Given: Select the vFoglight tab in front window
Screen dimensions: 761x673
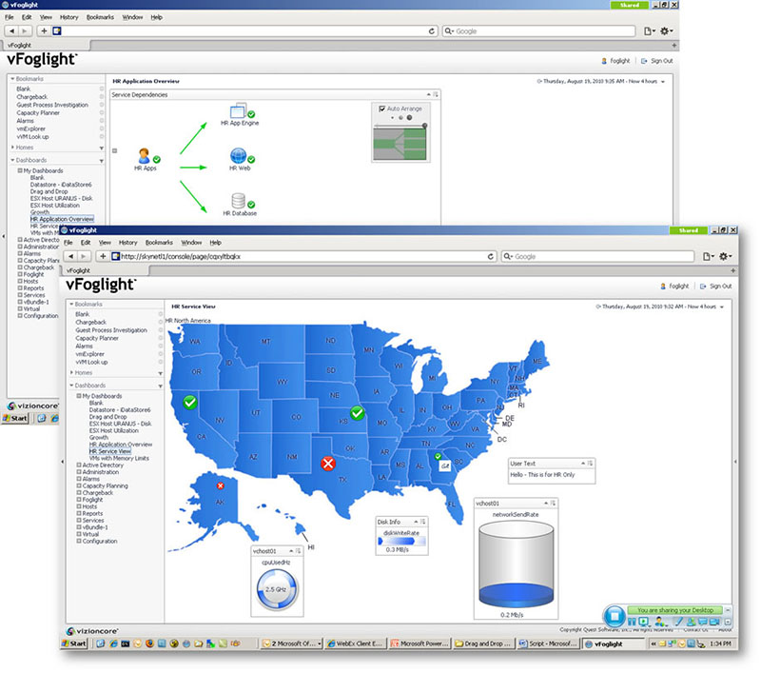Looking at the screenshot, I should (106, 270).
